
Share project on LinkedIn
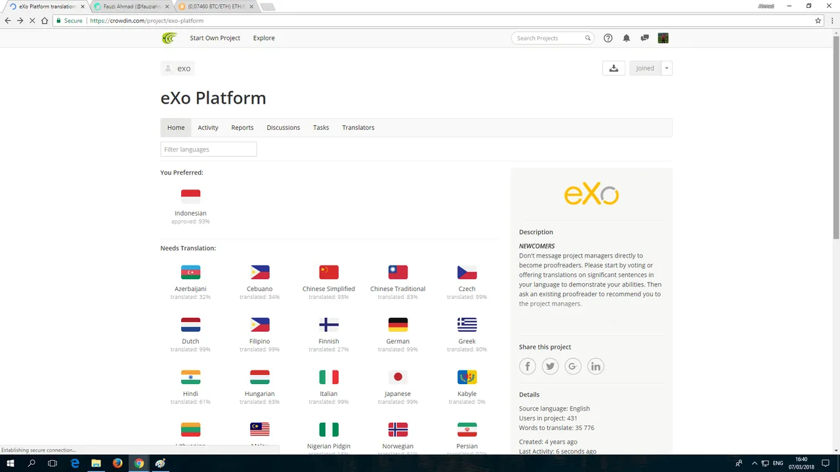(595, 366)
